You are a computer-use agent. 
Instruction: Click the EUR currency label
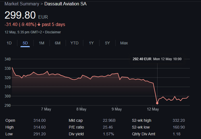pos(43,17)
